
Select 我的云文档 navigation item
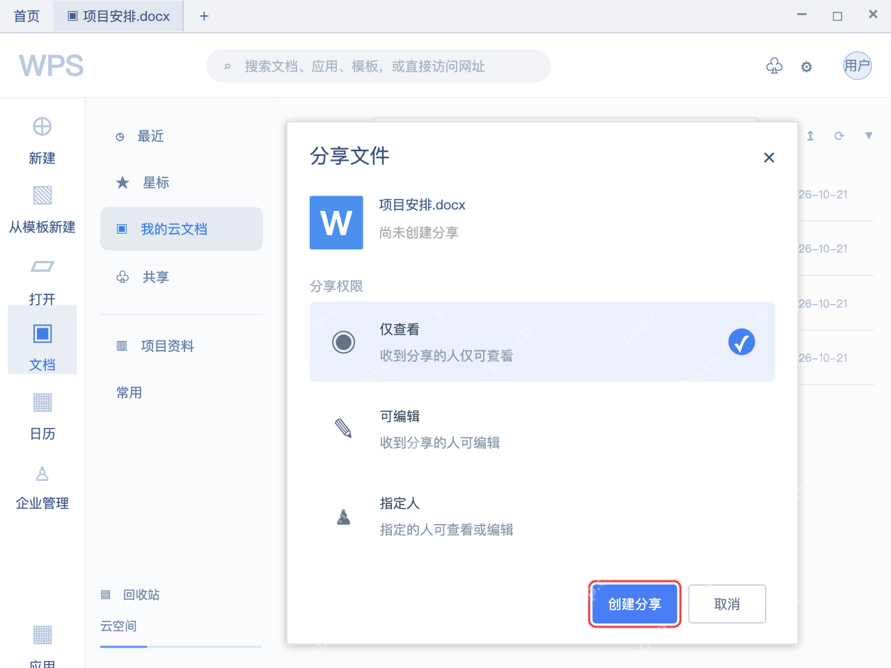[x=182, y=229]
